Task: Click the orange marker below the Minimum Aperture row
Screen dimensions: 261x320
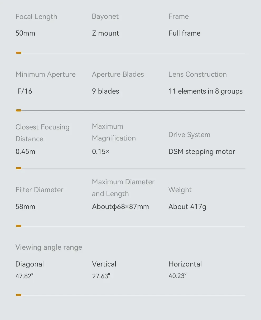Action: coord(18,110)
